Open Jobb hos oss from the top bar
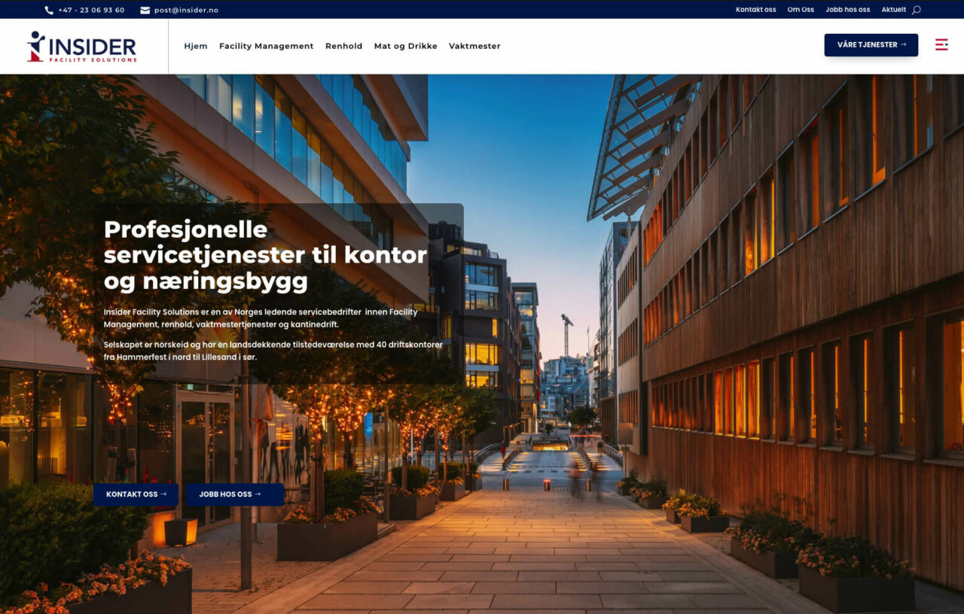Image resolution: width=964 pixels, height=614 pixels. pos(847,9)
